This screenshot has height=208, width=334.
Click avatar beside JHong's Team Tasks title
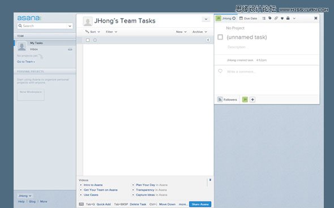[88, 21]
